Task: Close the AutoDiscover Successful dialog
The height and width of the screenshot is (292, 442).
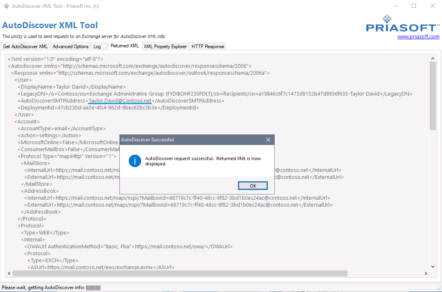Action: 268,140
